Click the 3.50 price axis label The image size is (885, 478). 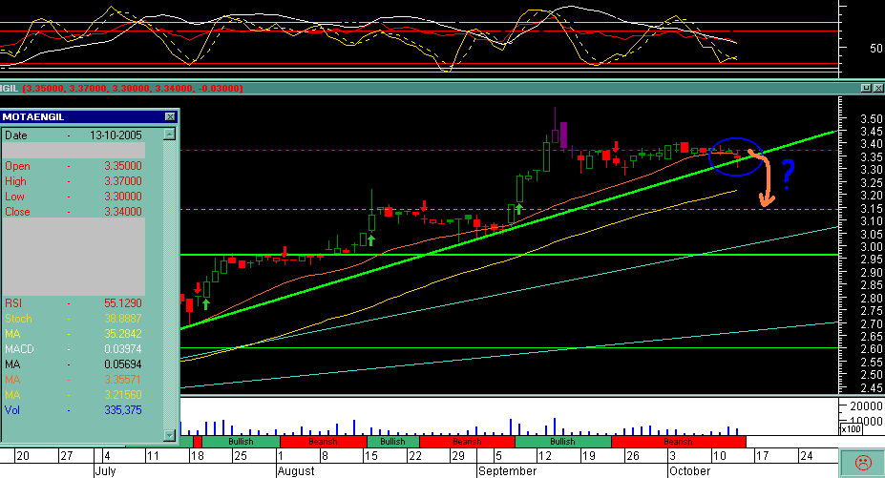pyautogui.click(x=871, y=118)
